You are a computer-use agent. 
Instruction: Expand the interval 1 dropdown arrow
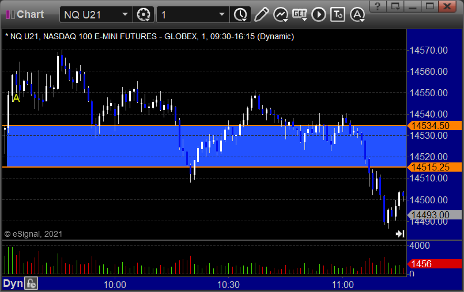pos(222,14)
